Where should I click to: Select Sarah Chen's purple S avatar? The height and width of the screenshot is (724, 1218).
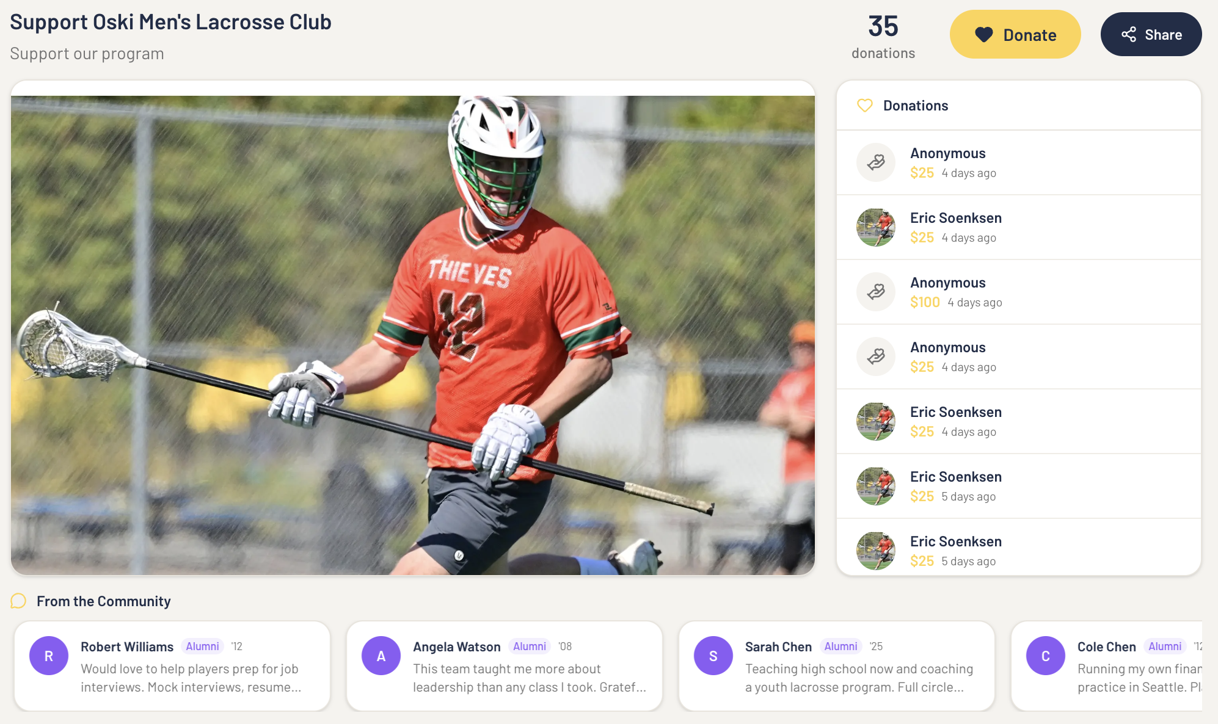point(713,656)
